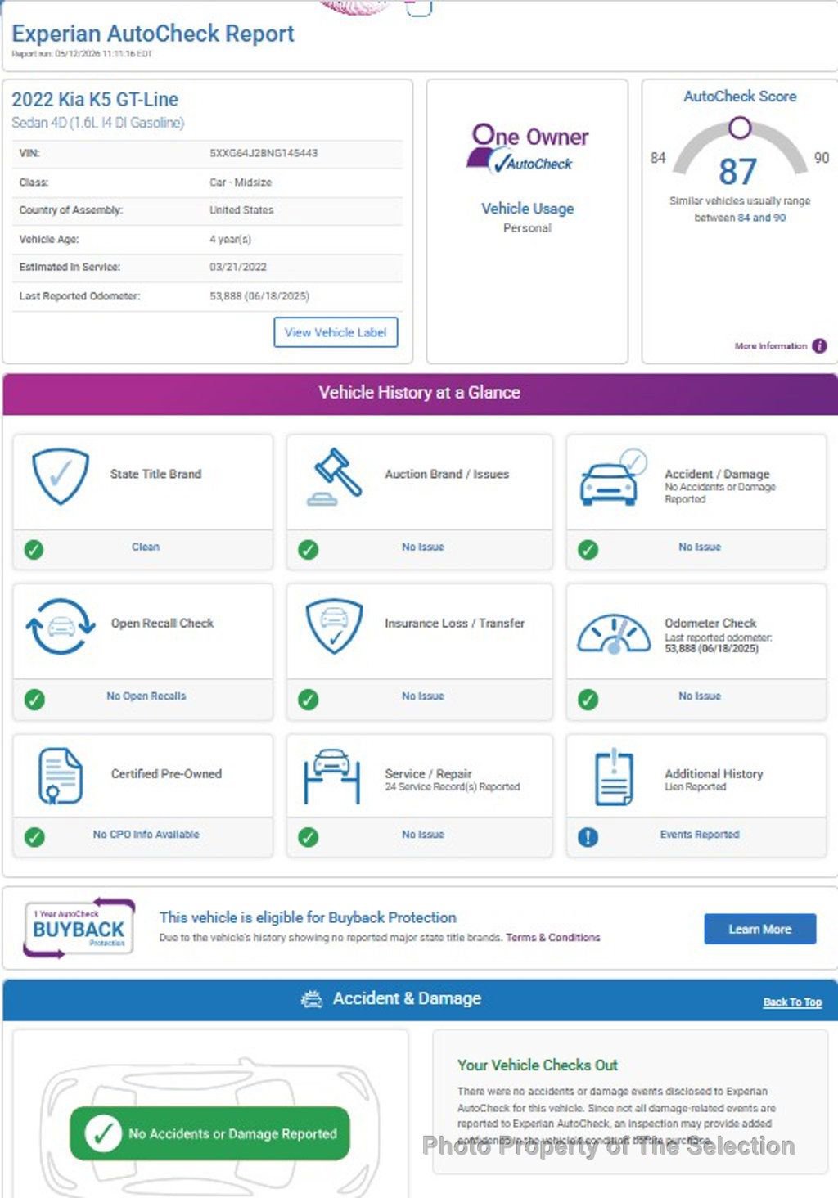The image size is (838, 1198).
Task: Click the VIN value 5XXG64J28NG145443
Action: 264,153
